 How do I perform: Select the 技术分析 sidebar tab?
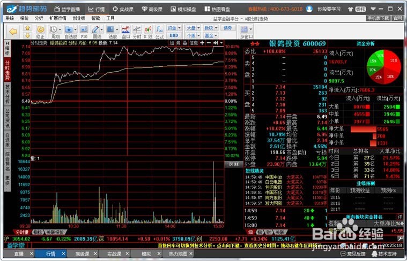[8, 94]
